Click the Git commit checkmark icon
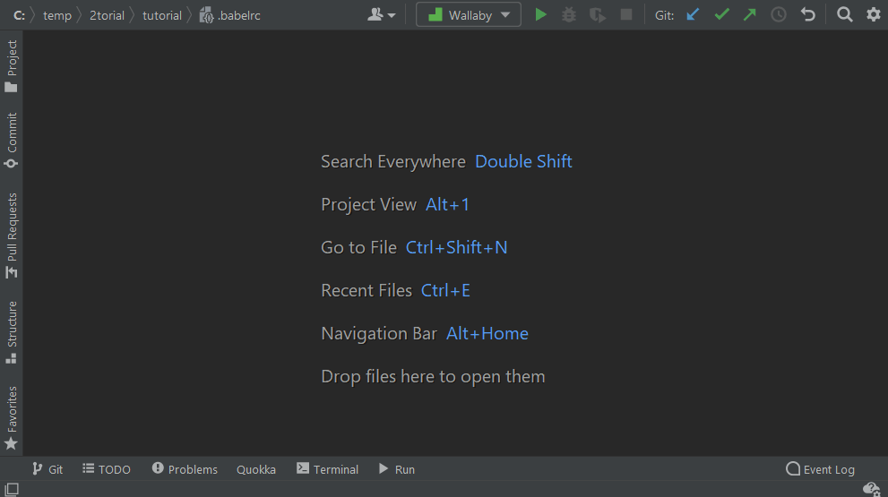The width and height of the screenshot is (888, 497). click(721, 15)
